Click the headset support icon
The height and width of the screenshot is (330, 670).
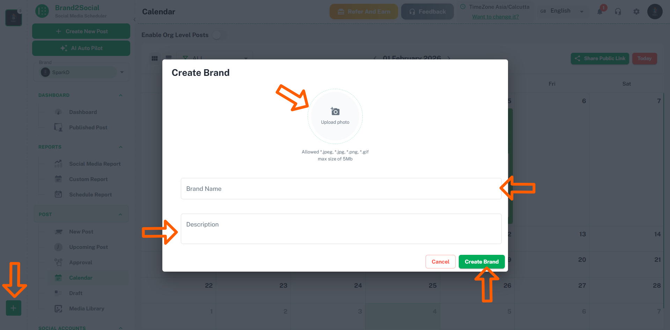click(x=618, y=12)
